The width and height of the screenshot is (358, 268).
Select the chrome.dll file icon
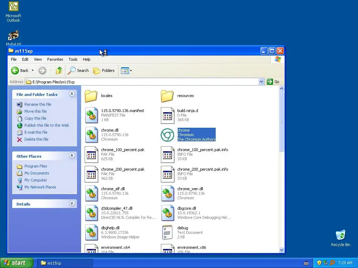[91, 135]
